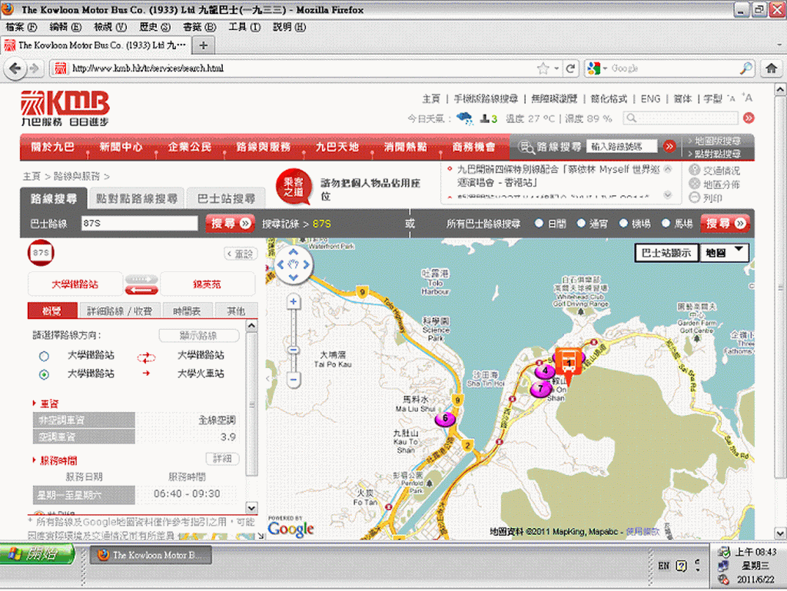Open the Firefox tab list dropdown
The image size is (787, 591).
click(779, 45)
